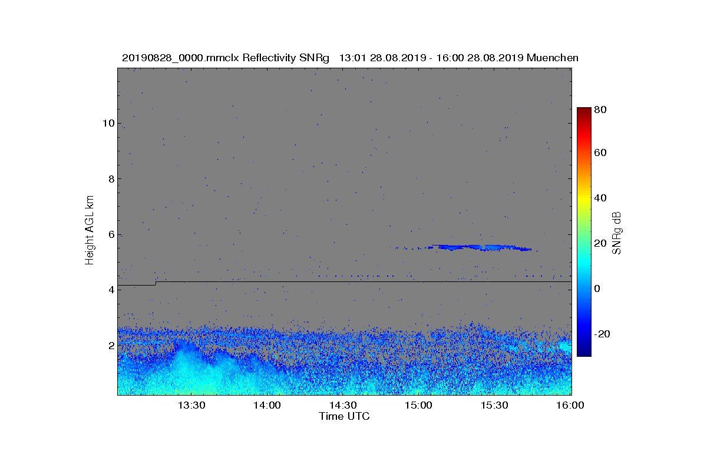Click the colorbar tick label 0
The width and height of the screenshot is (707, 471).
pos(598,288)
